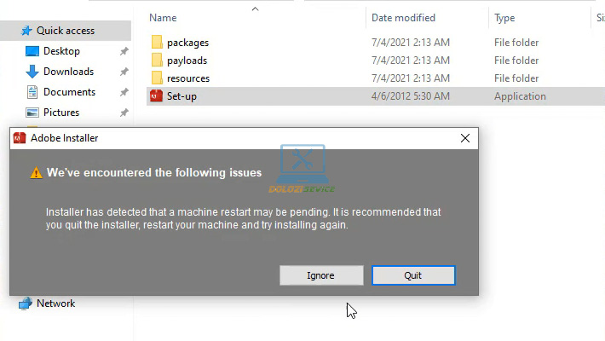
Task: Open Pictures in the navigation pane
Action: (x=61, y=113)
